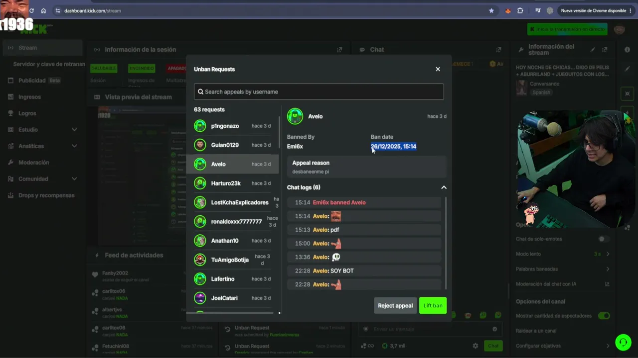Search appeals by username field

point(319,91)
